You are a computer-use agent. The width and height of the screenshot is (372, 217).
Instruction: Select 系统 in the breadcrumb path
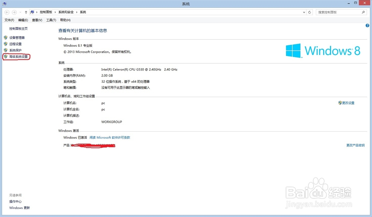tap(83, 12)
